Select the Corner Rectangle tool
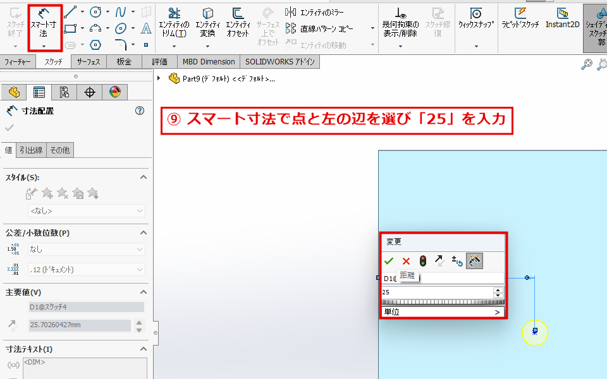This screenshot has width=607, height=379. (70, 28)
